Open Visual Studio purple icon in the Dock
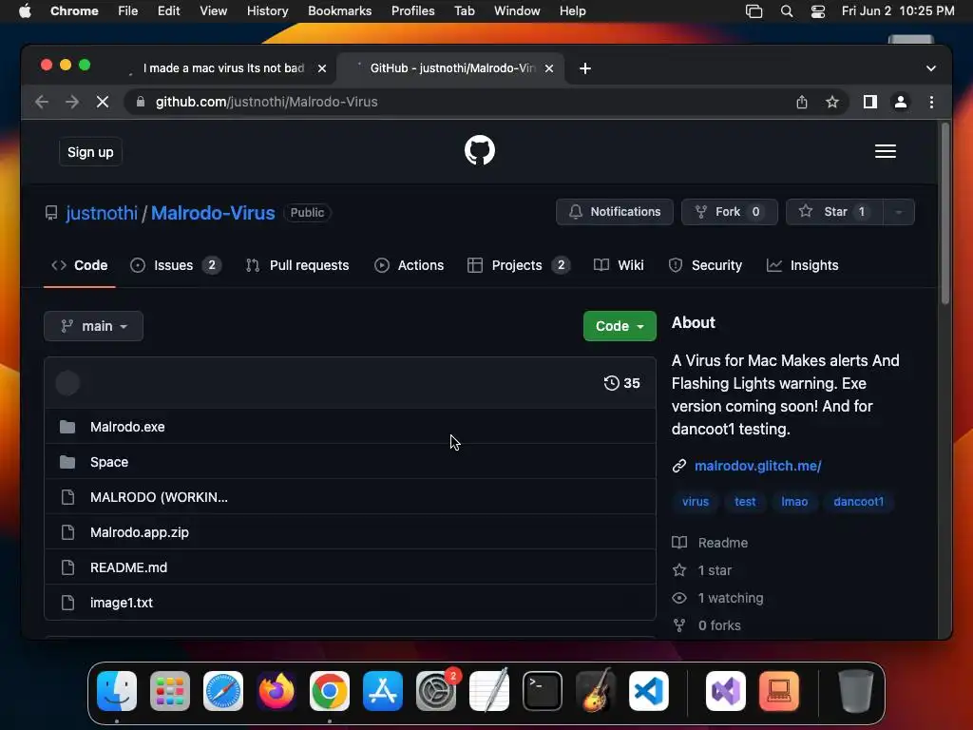 coord(726,691)
